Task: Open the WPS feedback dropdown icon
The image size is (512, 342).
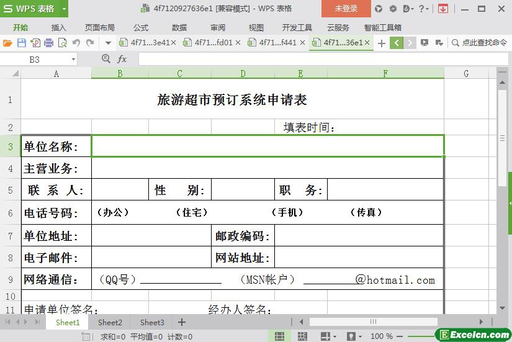Action: click(x=408, y=9)
